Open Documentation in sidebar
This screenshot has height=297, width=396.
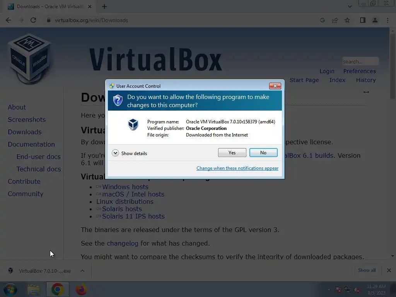tap(31, 144)
